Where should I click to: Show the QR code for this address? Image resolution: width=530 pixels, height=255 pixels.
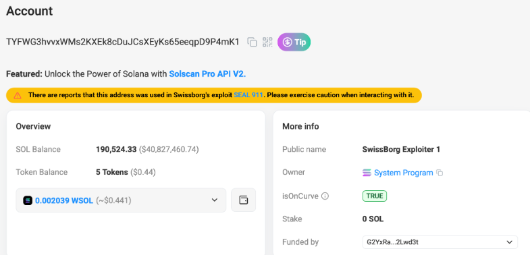click(x=267, y=42)
